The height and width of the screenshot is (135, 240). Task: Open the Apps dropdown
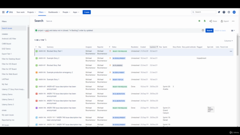tap(76, 12)
